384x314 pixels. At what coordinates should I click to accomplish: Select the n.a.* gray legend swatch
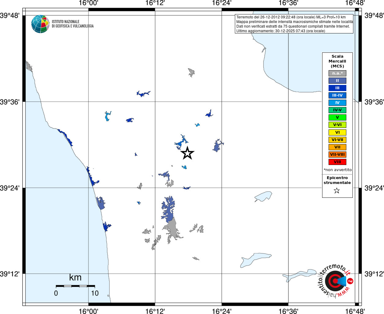coord(337,73)
